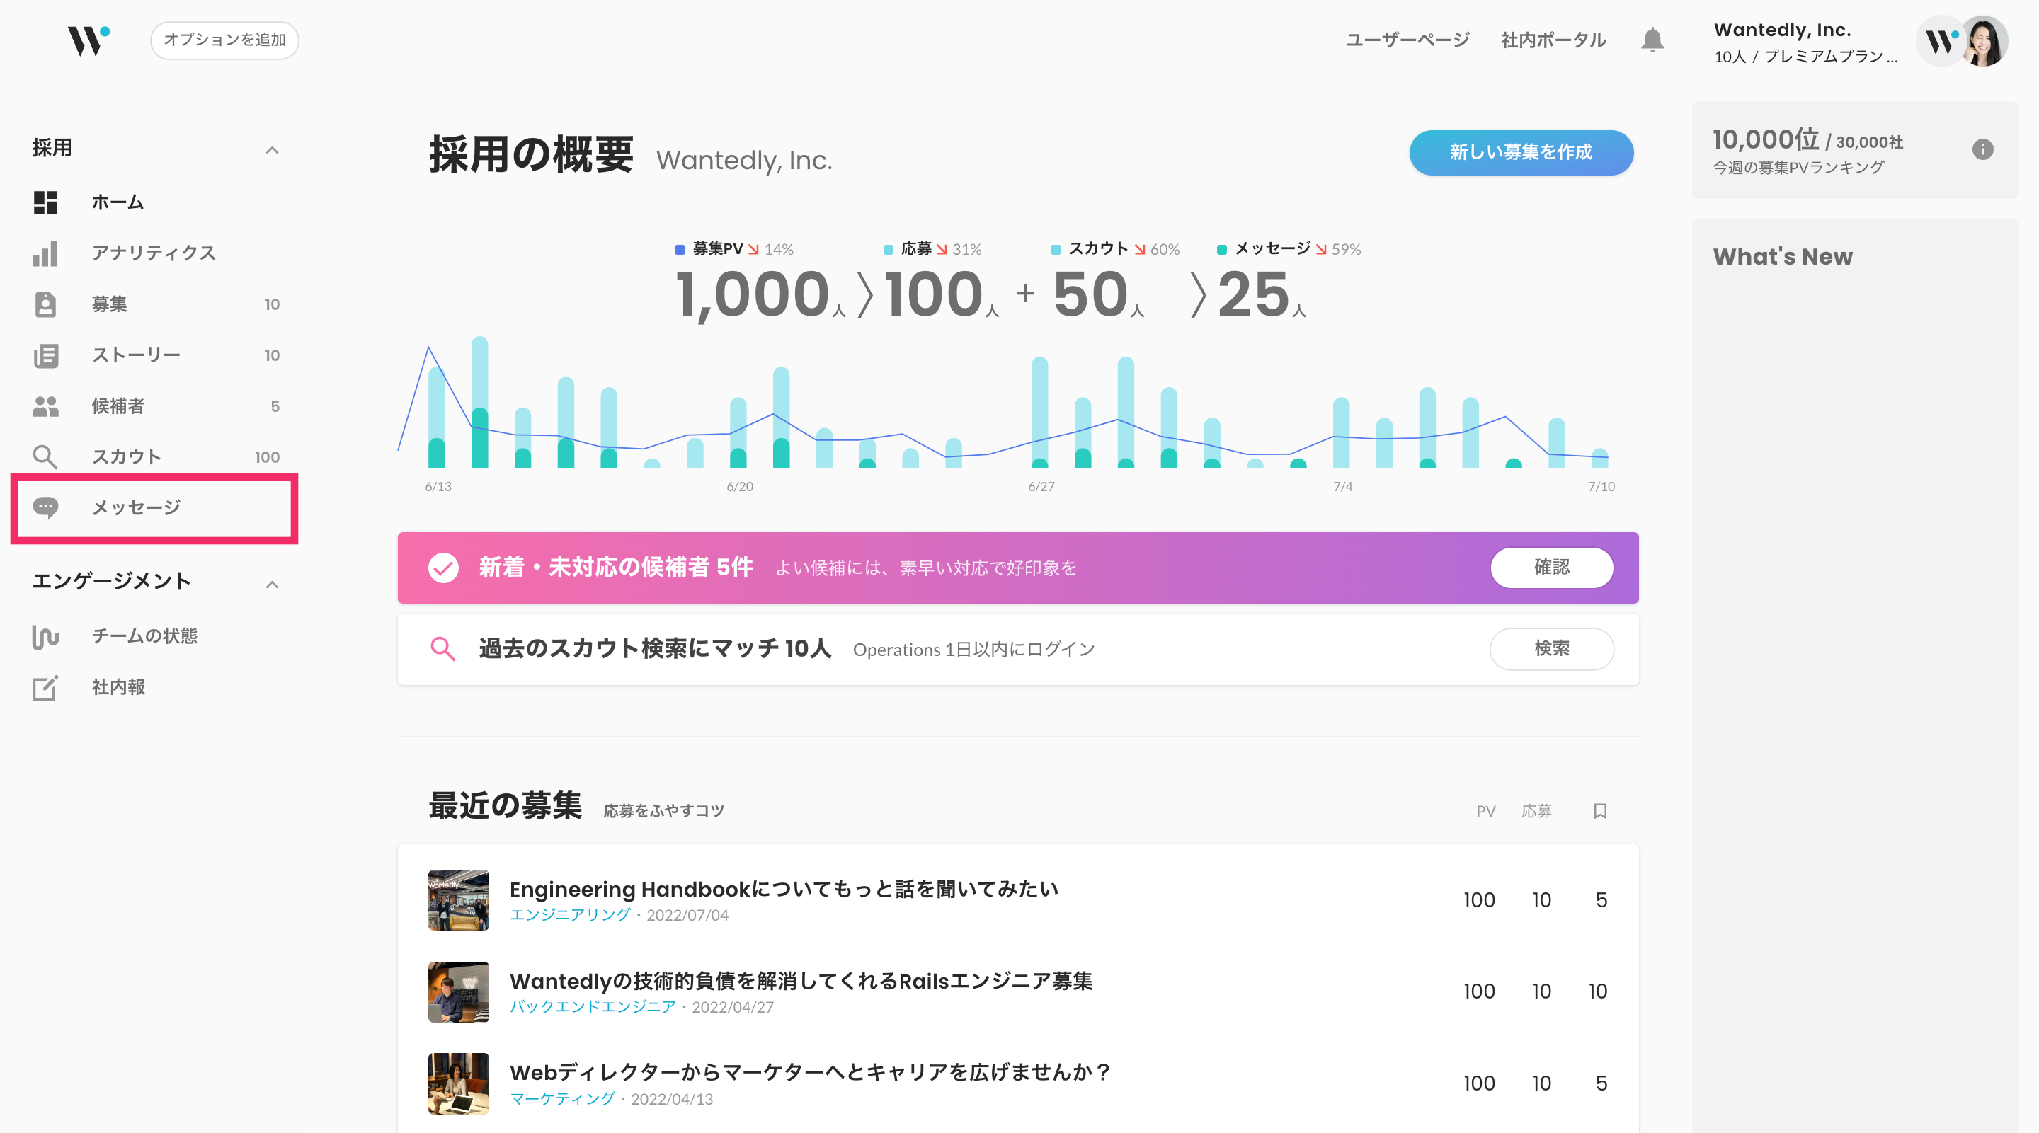Click the オプションを追加 button
This screenshot has width=2039, height=1133.
[224, 40]
